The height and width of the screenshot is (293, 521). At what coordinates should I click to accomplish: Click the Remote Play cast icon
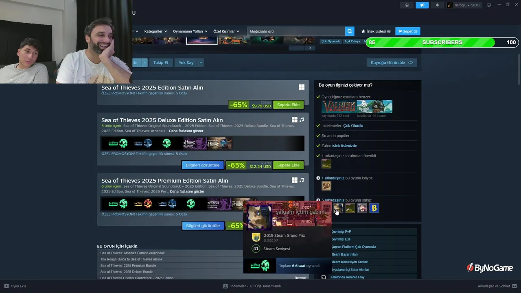(x=324, y=277)
